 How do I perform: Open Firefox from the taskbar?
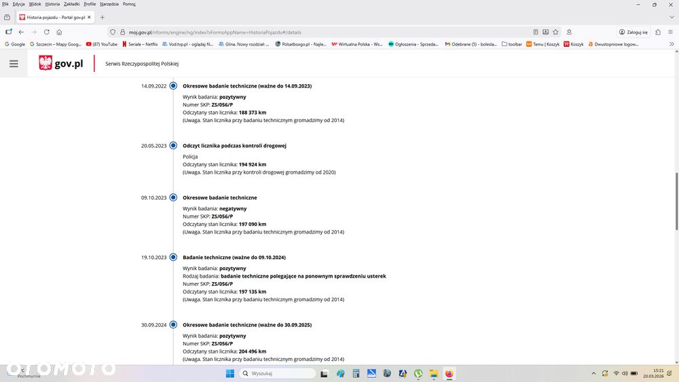[449, 373]
